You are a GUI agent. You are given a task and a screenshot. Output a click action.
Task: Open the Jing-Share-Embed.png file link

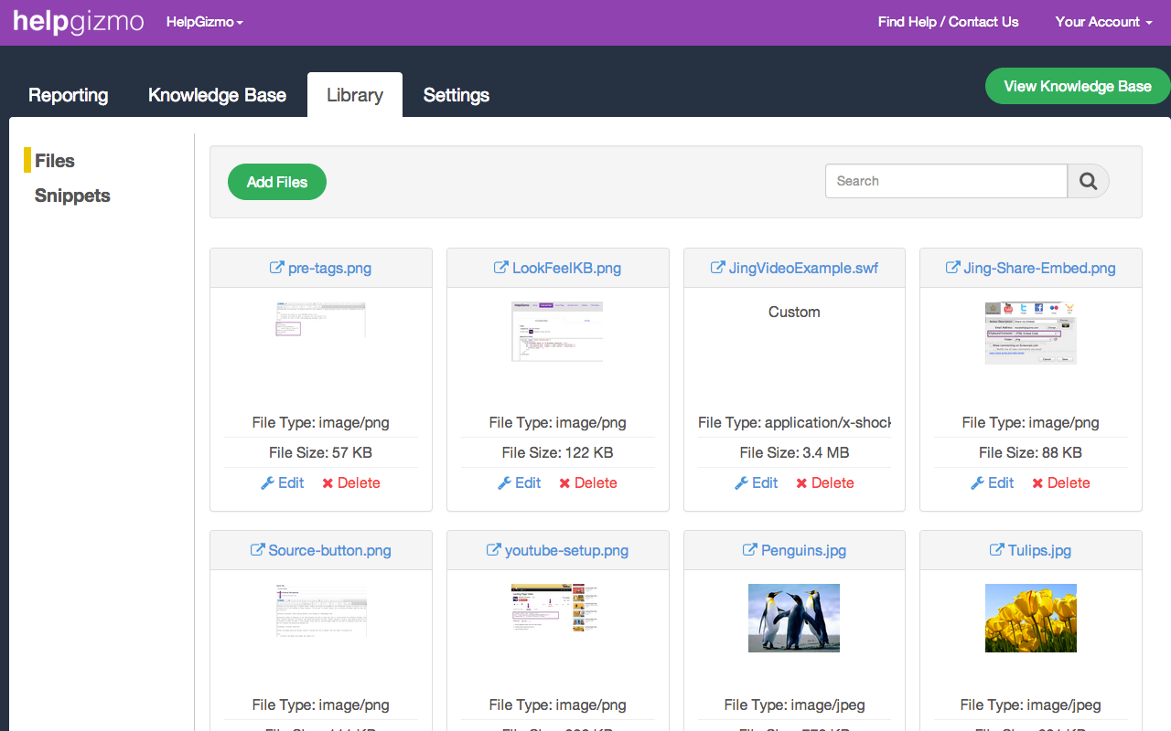[x=1040, y=268]
